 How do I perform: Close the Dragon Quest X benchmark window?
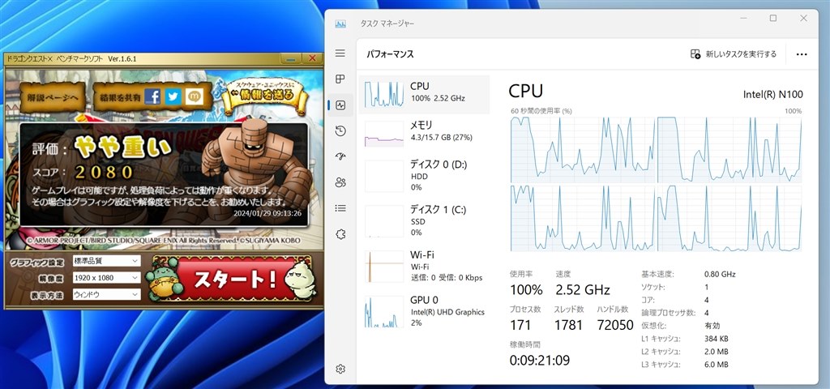pos(312,58)
